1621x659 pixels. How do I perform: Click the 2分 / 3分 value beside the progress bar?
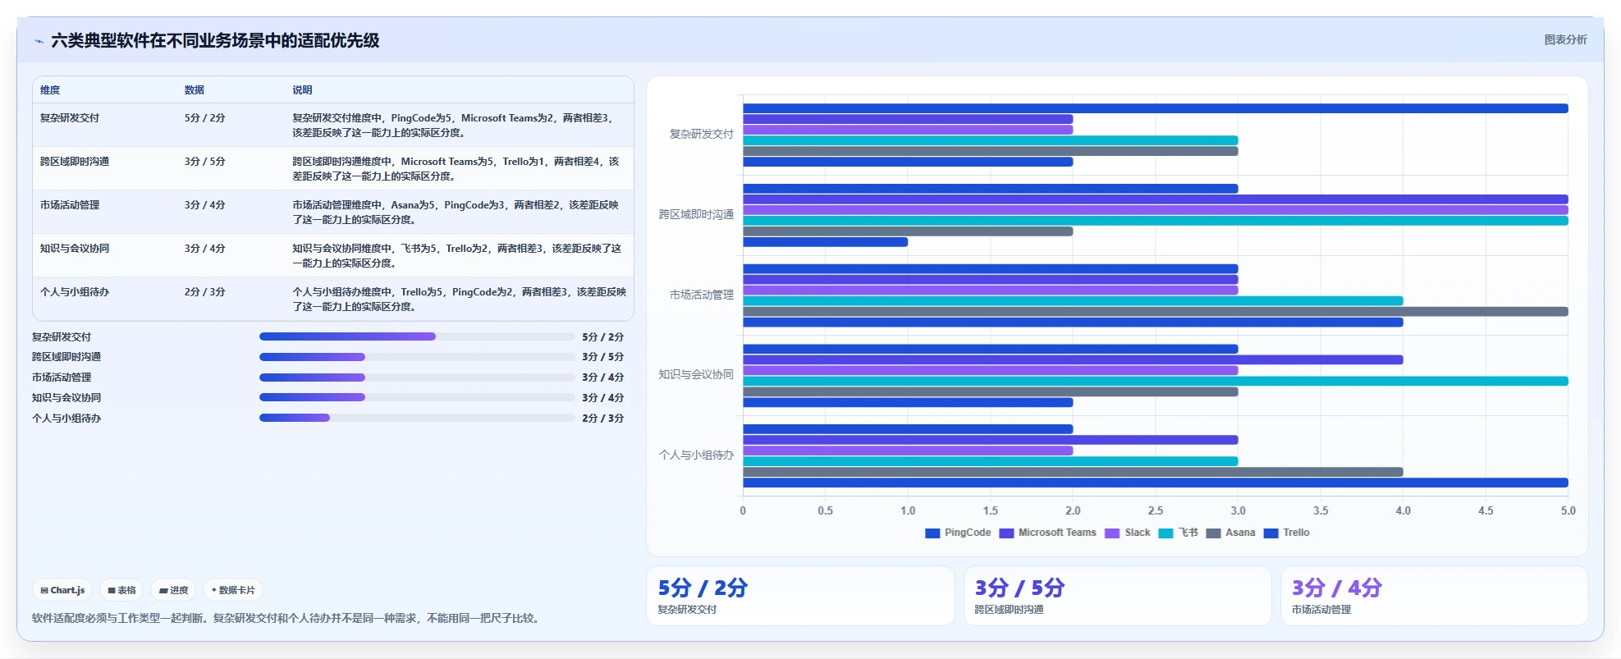click(603, 419)
